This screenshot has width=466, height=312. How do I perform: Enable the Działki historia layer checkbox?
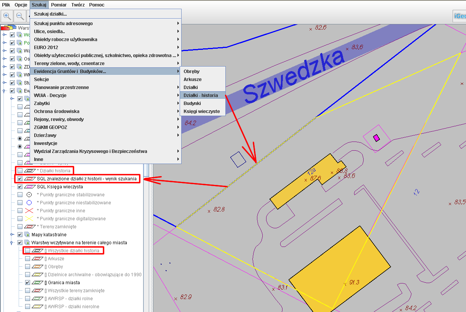pyautogui.click(x=20, y=171)
